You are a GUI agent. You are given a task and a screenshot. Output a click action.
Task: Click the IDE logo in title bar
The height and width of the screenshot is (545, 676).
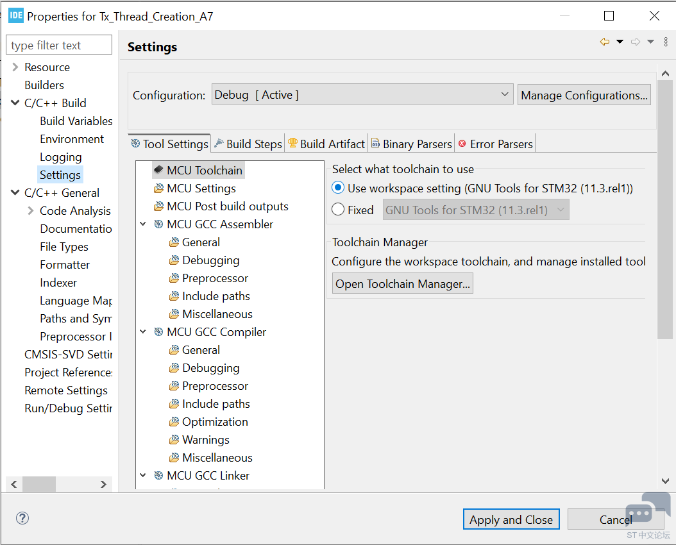click(16, 16)
